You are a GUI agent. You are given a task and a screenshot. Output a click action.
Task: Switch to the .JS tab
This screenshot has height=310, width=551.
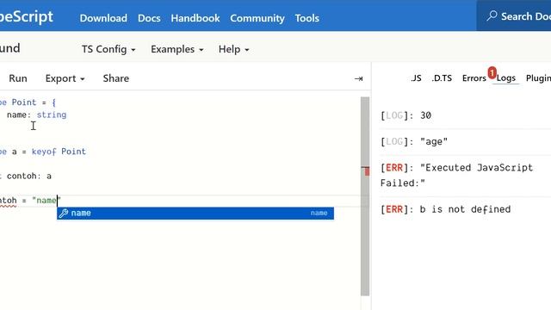pos(416,78)
